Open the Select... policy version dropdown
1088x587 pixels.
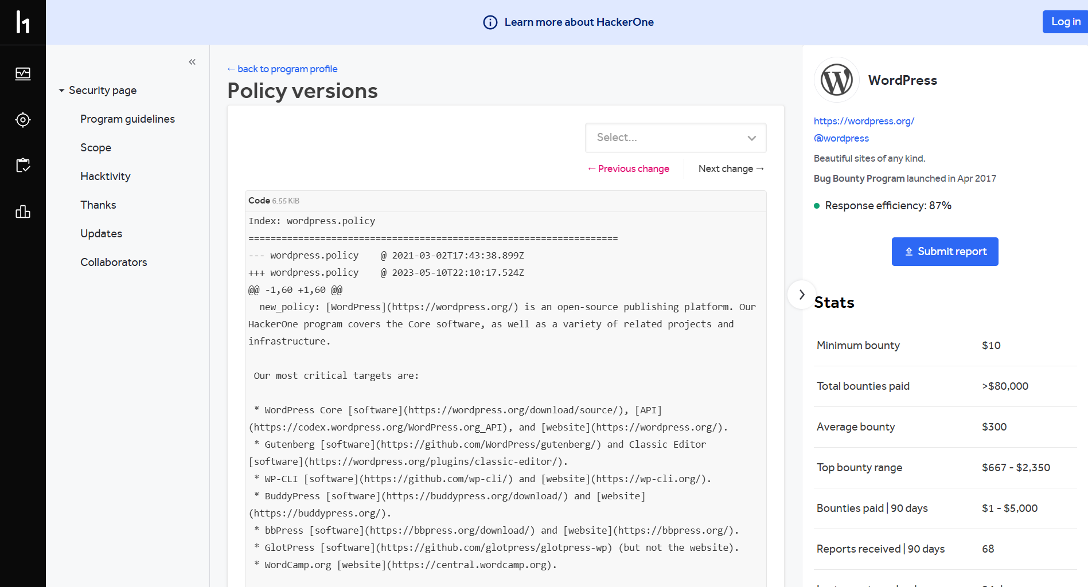click(676, 138)
